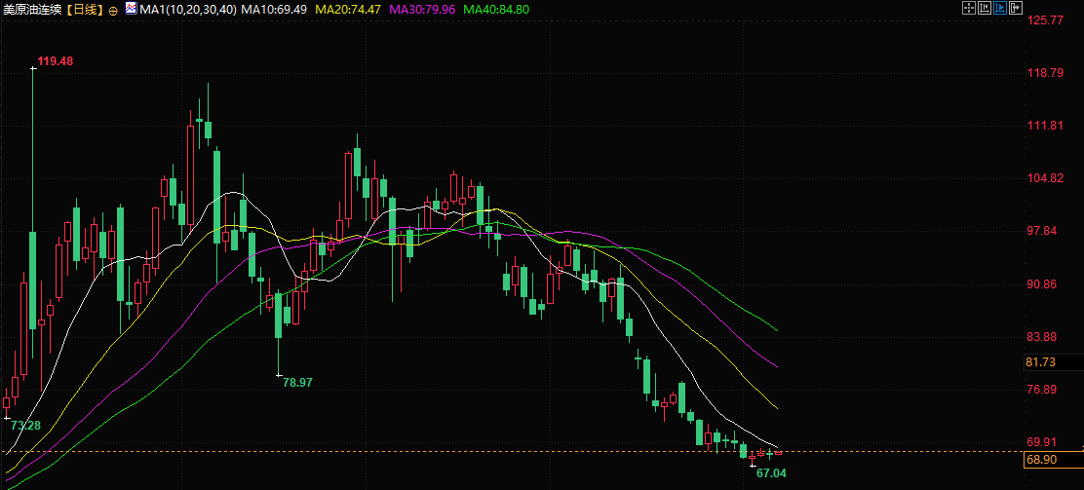This screenshot has height=490, width=1084.
Task: Click the blue highlighted play axis icon
Action: click(1000, 8)
